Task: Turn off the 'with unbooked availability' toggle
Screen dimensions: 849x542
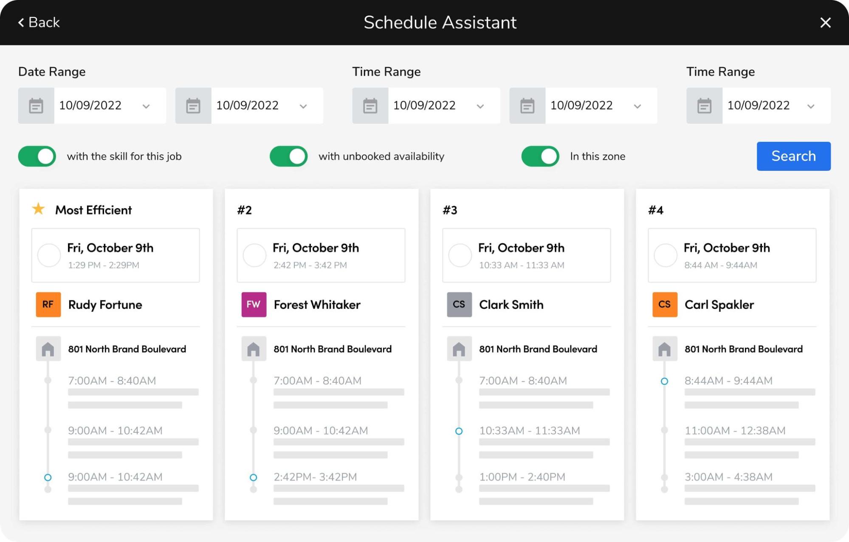Action: click(x=289, y=156)
